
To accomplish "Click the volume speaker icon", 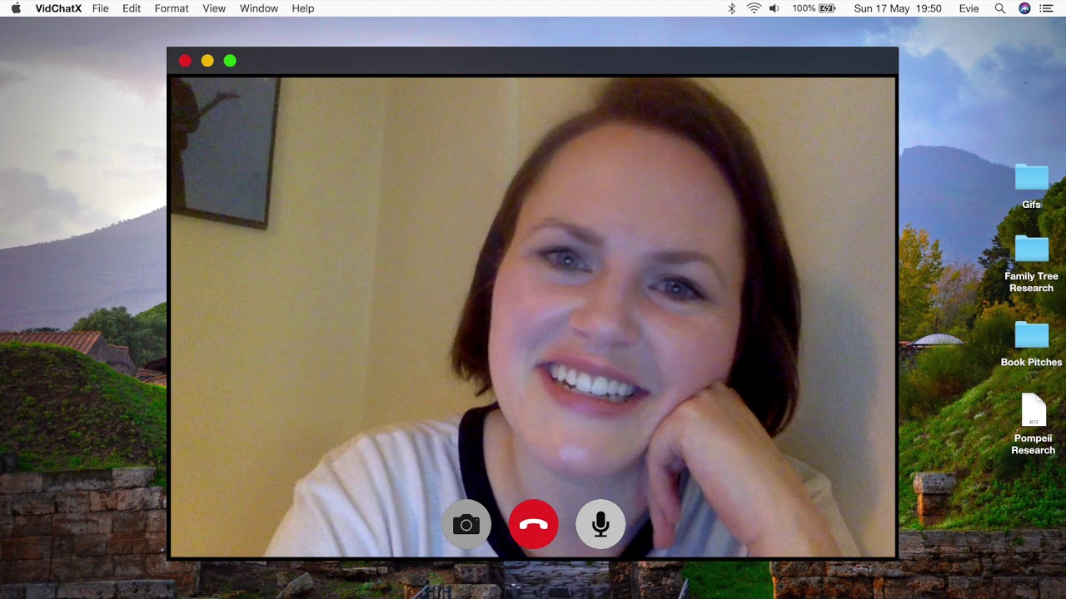I will 775,8.
